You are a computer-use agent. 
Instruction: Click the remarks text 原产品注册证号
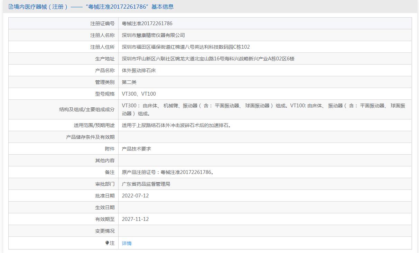click(x=168, y=172)
